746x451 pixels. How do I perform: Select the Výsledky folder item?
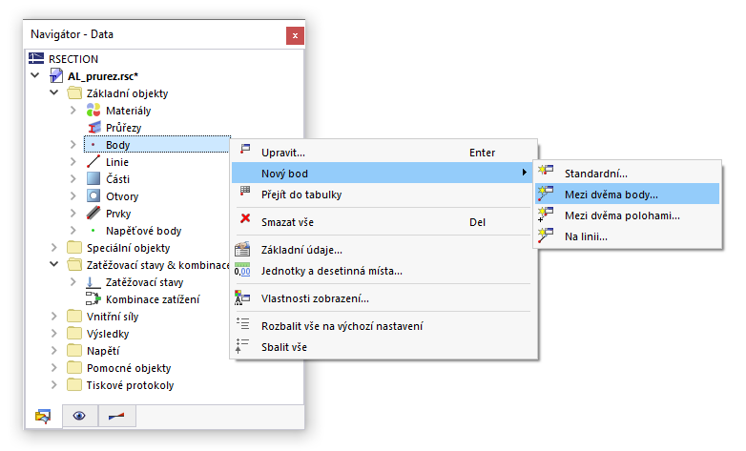(x=108, y=334)
